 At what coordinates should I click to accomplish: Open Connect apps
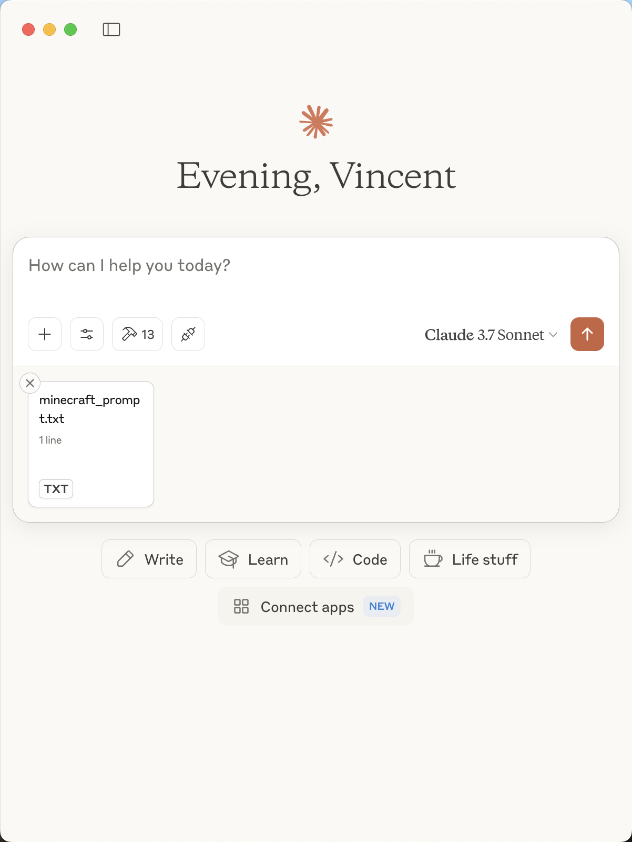point(315,606)
